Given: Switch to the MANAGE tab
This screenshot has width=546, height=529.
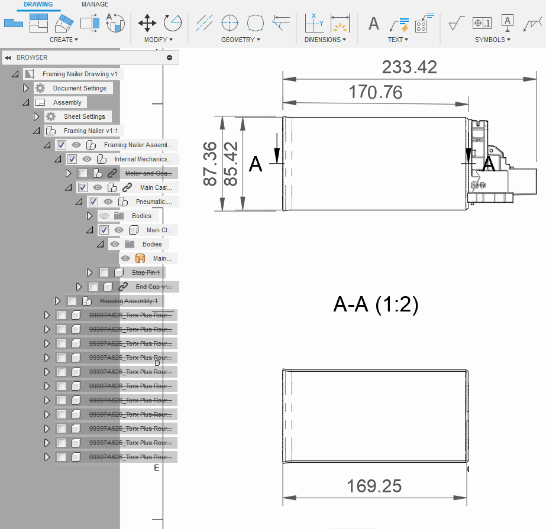Looking at the screenshot, I should [95, 4].
